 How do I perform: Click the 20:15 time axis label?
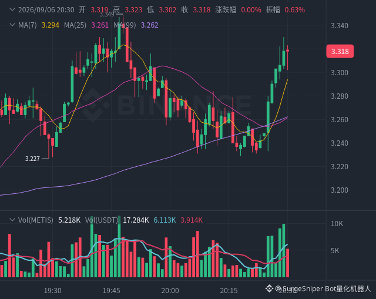coord(229,291)
